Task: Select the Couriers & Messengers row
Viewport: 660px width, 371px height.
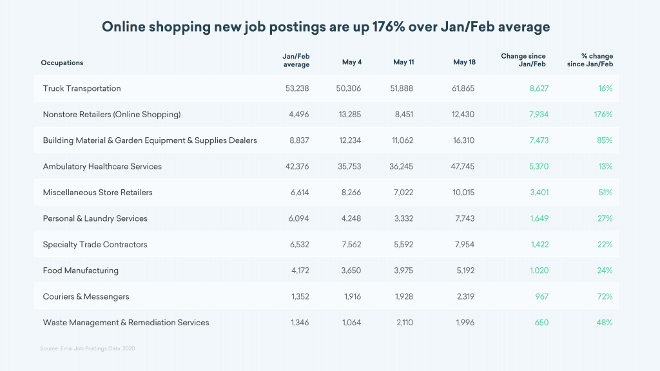Action: (86, 297)
